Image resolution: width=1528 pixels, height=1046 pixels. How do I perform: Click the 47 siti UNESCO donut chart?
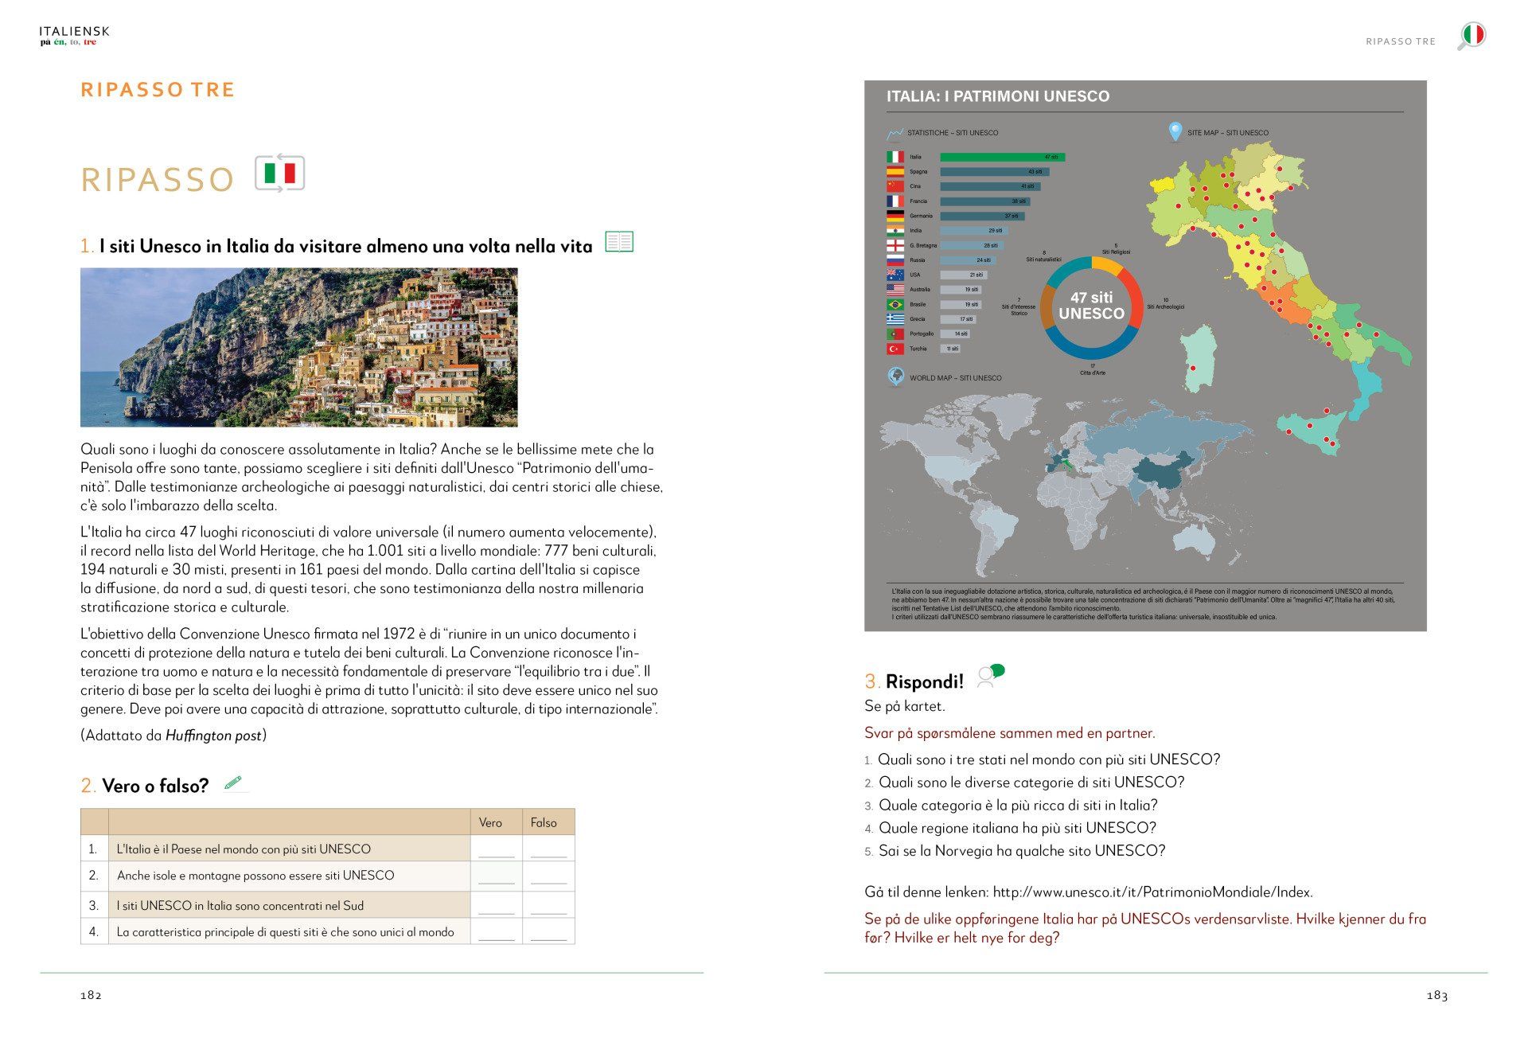tap(1091, 306)
